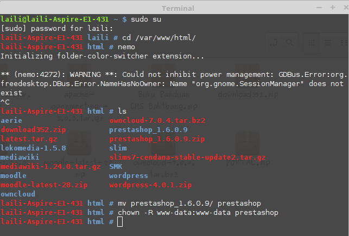Click the 'nemo' command text
349x236 pixels.
tap(126, 47)
